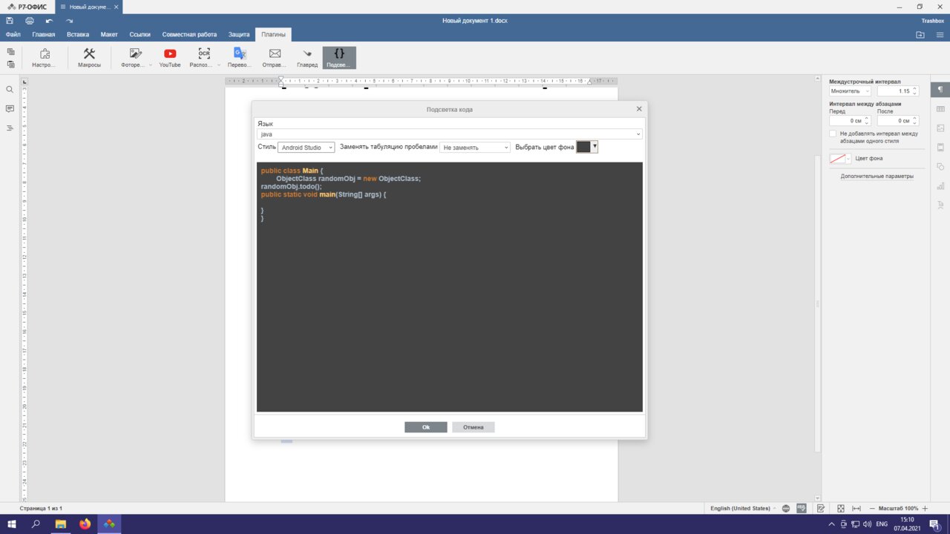The height and width of the screenshot is (534, 950).
Task: Switch to the Вставка tab
Action: coord(77,34)
